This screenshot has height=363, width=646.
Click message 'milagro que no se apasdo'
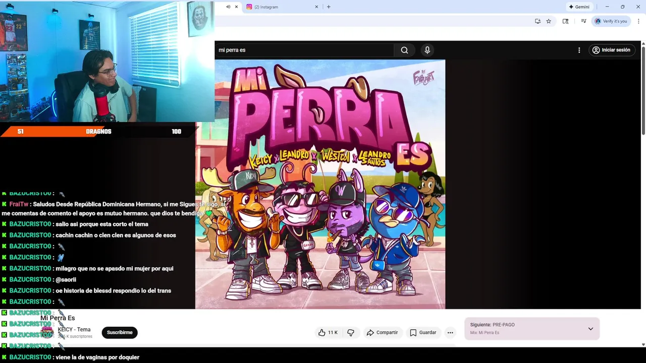[115, 268]
